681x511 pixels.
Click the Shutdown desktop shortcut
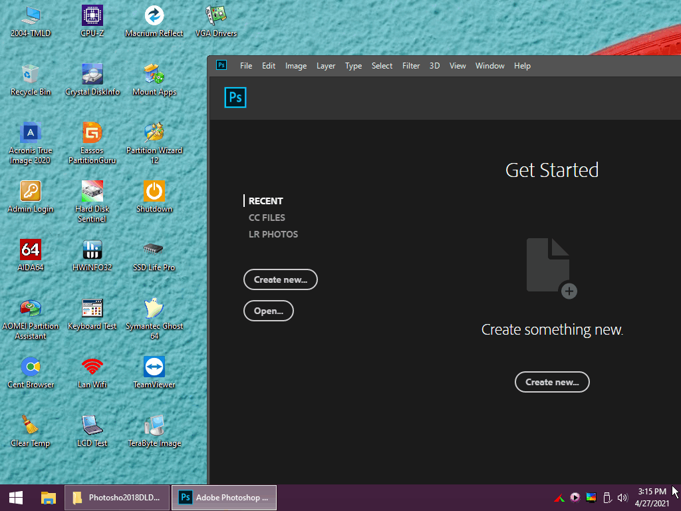[154, 197]
